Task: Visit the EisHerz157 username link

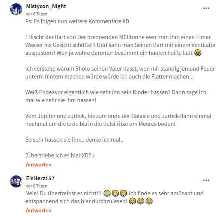Action: (x=40, y=178)
